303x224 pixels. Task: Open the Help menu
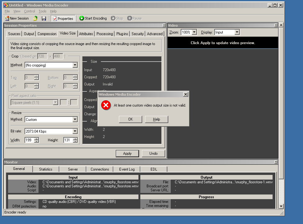click(53, 11)
